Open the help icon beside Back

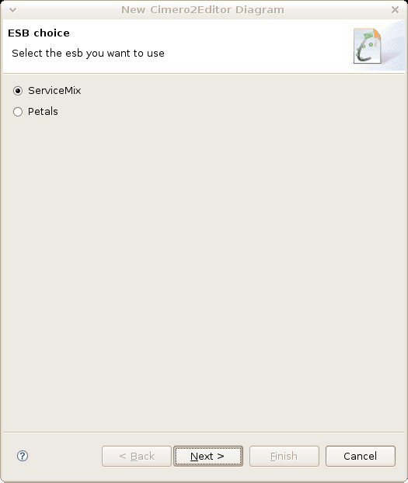pyautogui.click(x=23, y=456)
